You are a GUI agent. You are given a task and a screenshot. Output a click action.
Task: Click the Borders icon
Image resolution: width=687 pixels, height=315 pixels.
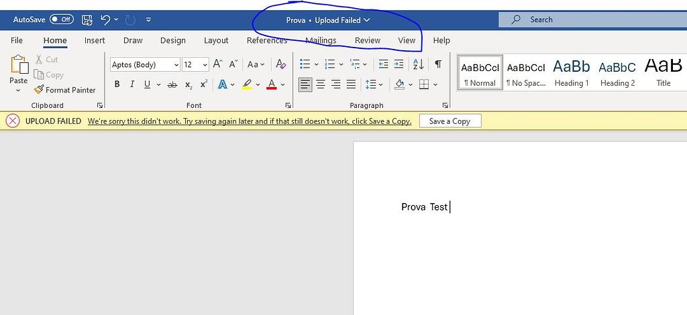424,84
